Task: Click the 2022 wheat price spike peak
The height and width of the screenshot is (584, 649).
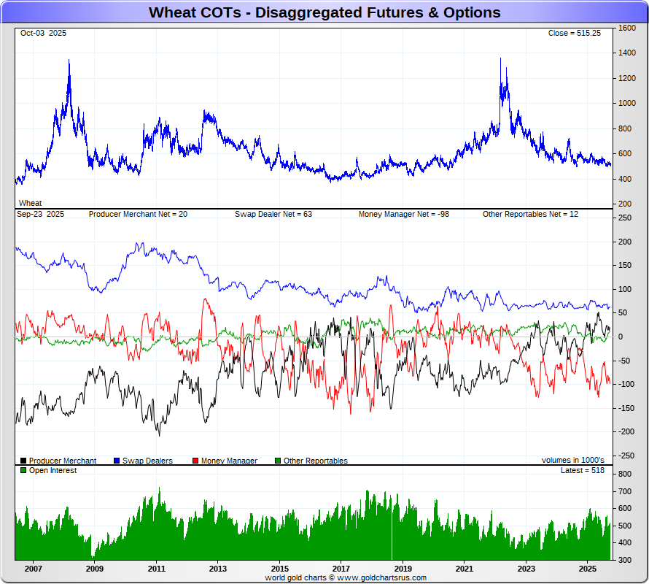Action: point(500,59)
